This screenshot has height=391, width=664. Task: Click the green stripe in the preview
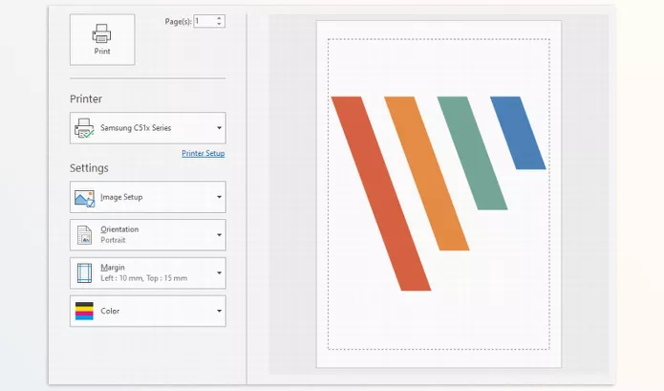click(471, 153)
